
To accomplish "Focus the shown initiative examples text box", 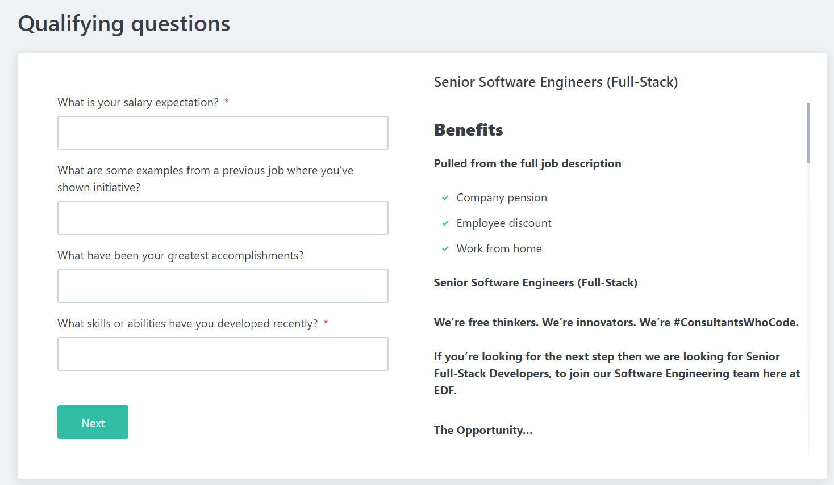I will pos(223,218).
